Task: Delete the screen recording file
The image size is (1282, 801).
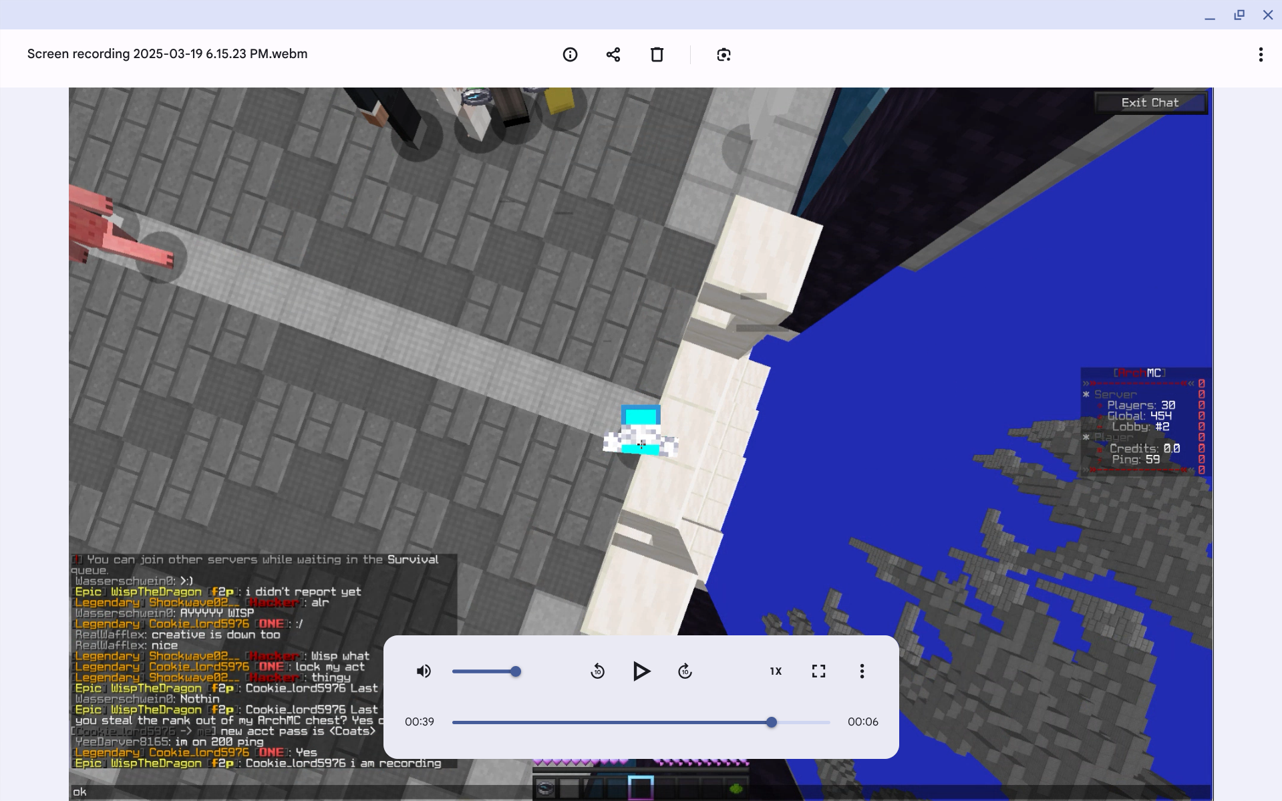Action: [x=657, y=55]
